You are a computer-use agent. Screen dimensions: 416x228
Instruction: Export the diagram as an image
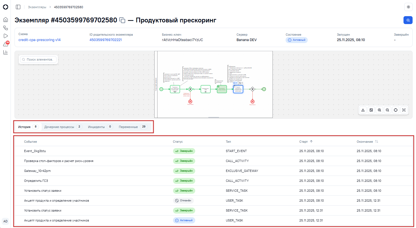(x=371, y=110)
